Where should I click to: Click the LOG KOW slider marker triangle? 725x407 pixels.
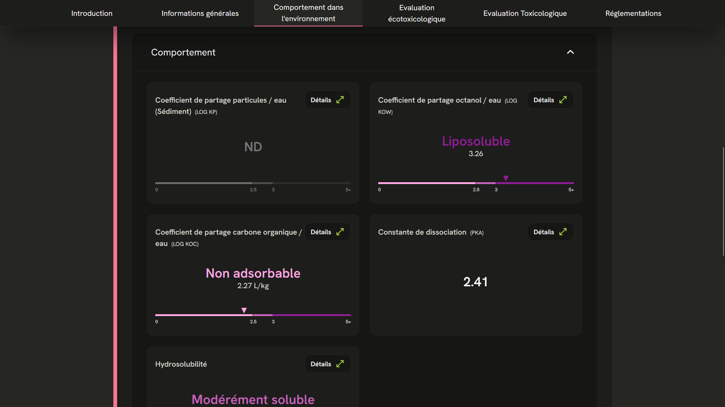[506, 178]
